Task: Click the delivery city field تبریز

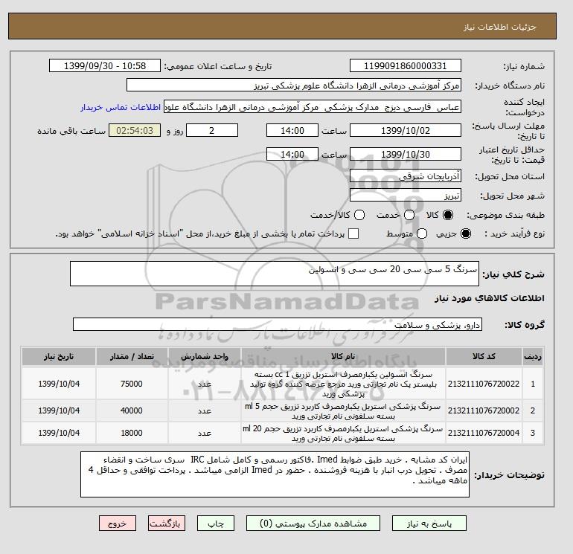Action: [406, 196]
